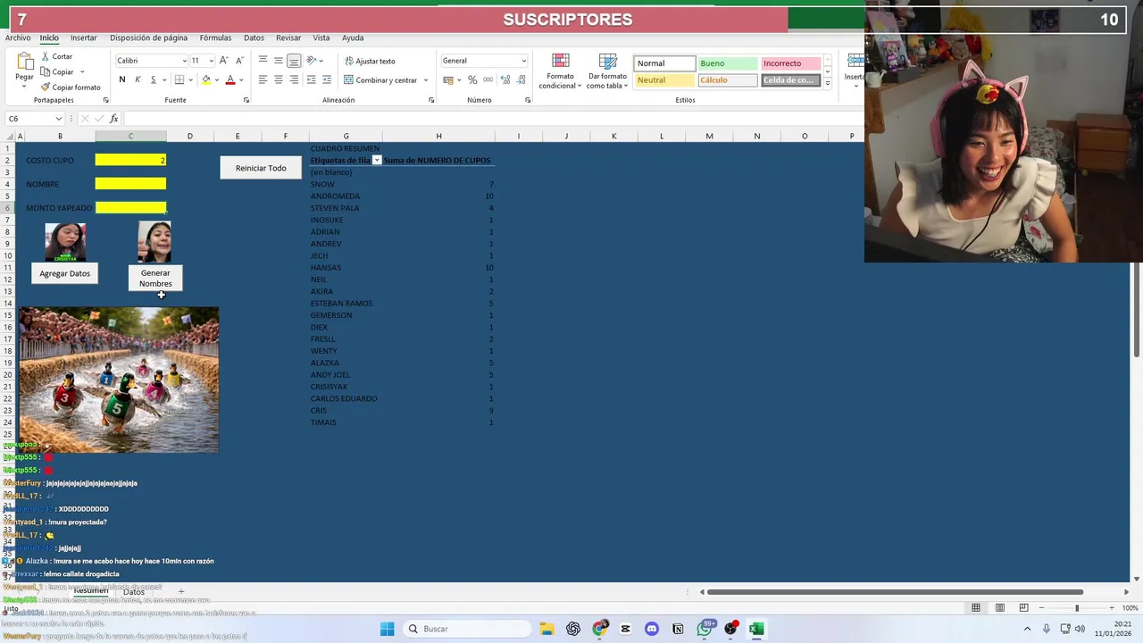Screen dimensions: 1143x643
Task: Switch to the Insertar ribbon tab
Action: pos(84,38)
